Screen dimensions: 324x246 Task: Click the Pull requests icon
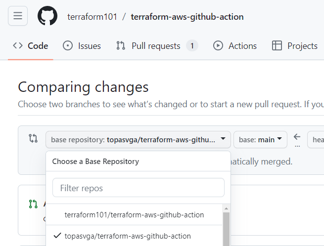pos(121,46)
